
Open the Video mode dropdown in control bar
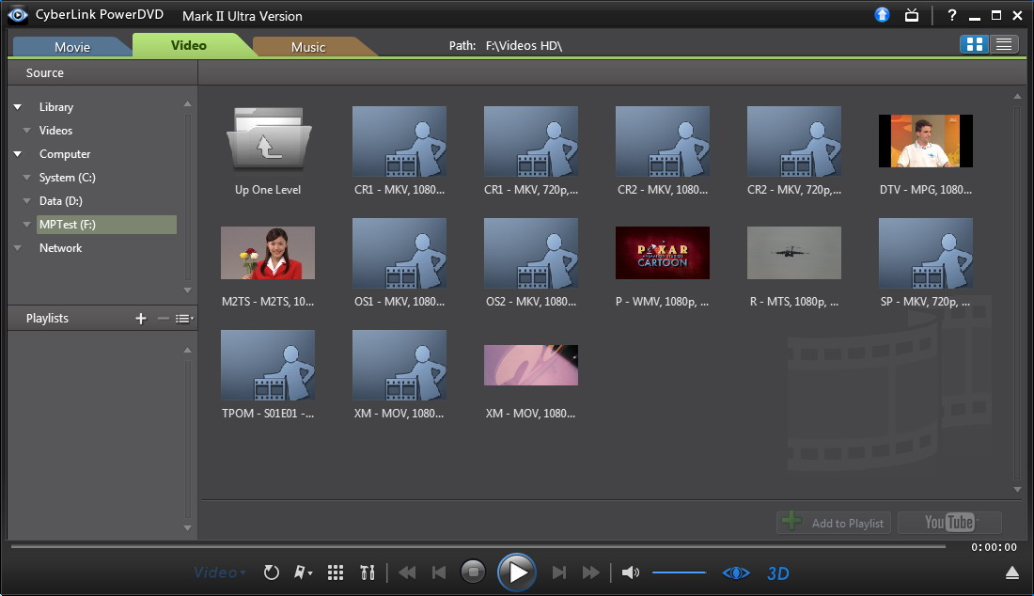(220, 572)
